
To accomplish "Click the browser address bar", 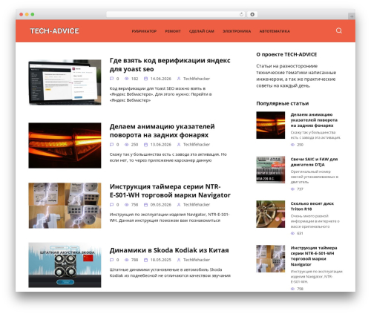I will click(x=175, y=14).
